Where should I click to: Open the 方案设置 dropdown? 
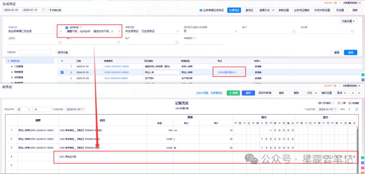tap(348, 21)
